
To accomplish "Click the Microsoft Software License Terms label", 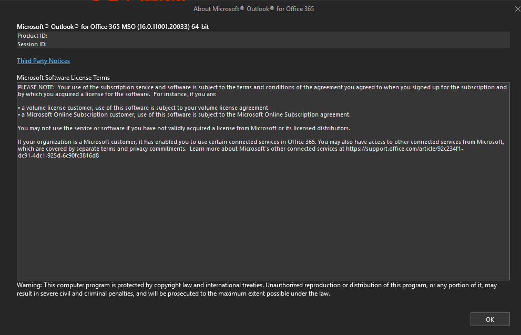I will coord(64,78).
